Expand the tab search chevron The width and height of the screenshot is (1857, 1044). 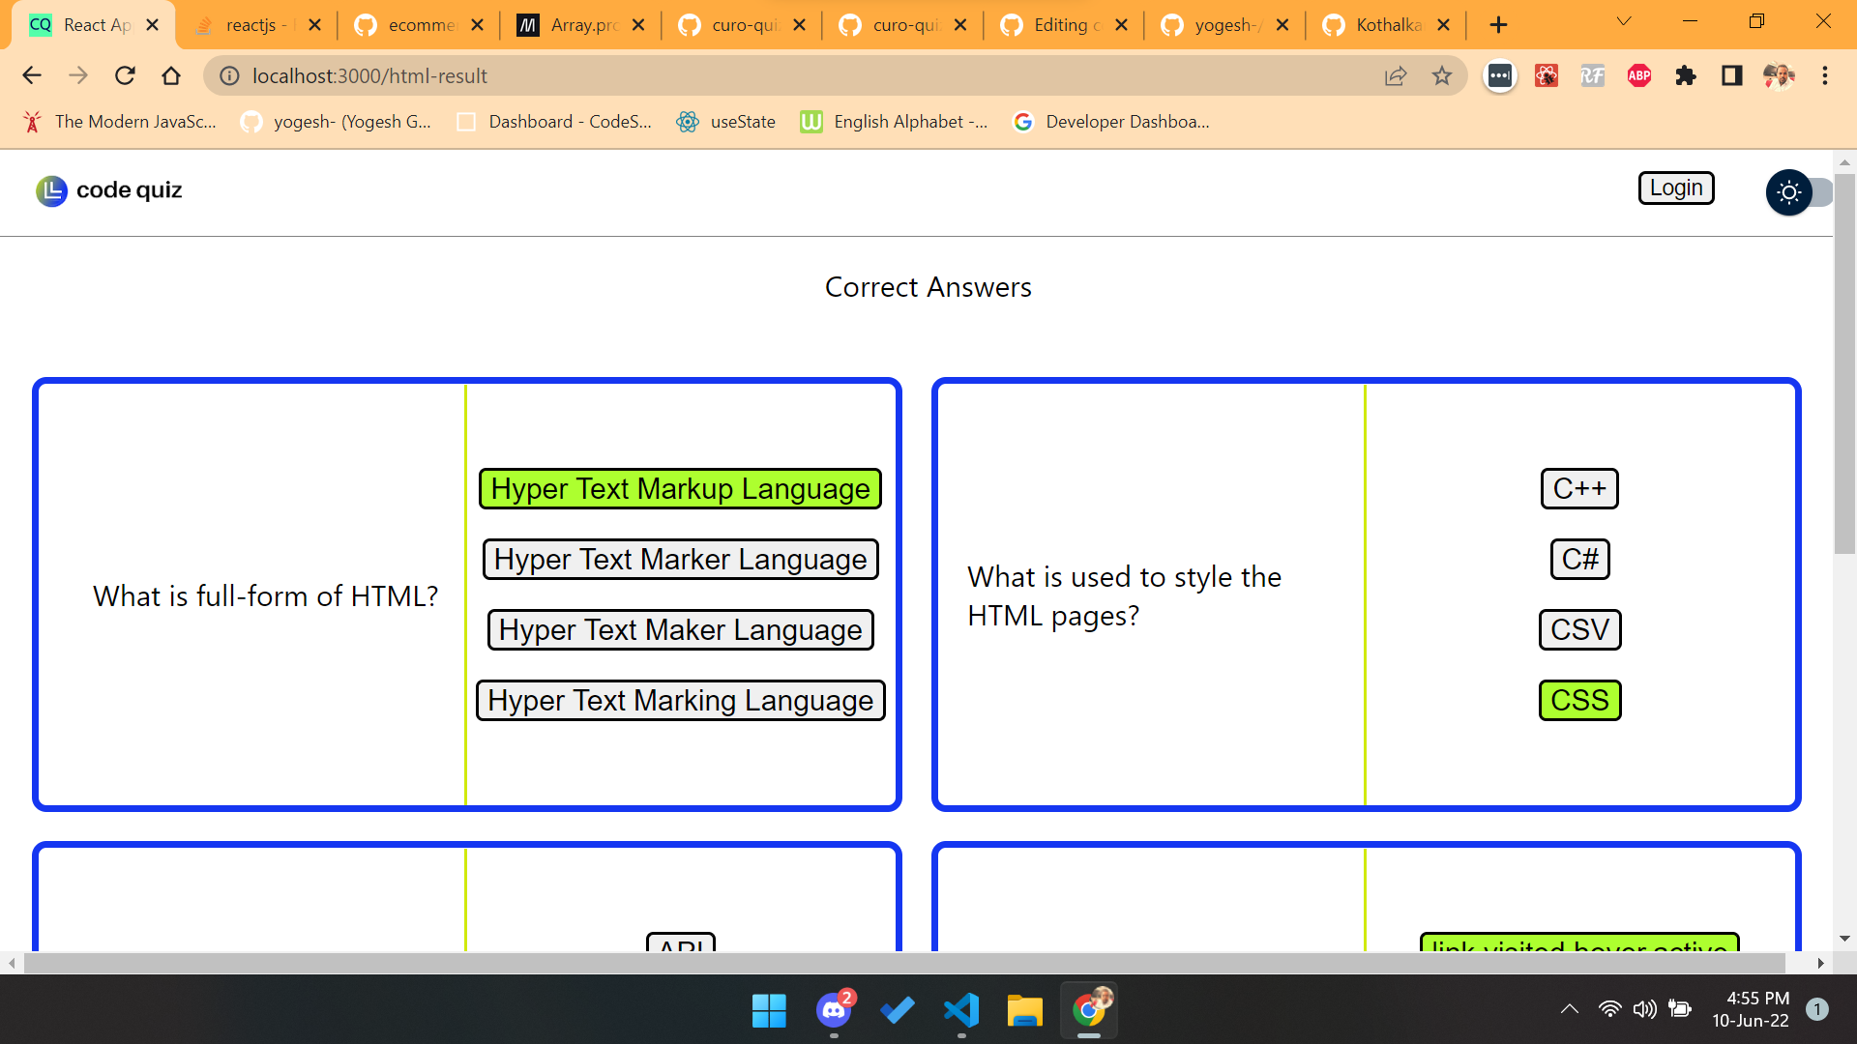pos(1623,22)
